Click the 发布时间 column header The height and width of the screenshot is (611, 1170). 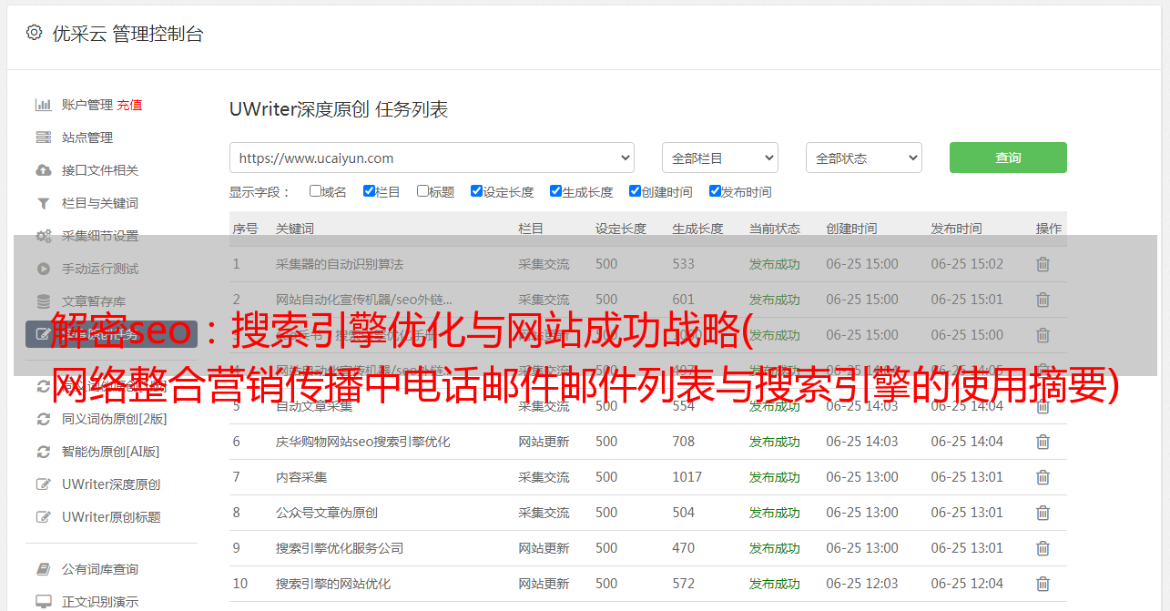[x=956, y=229]
